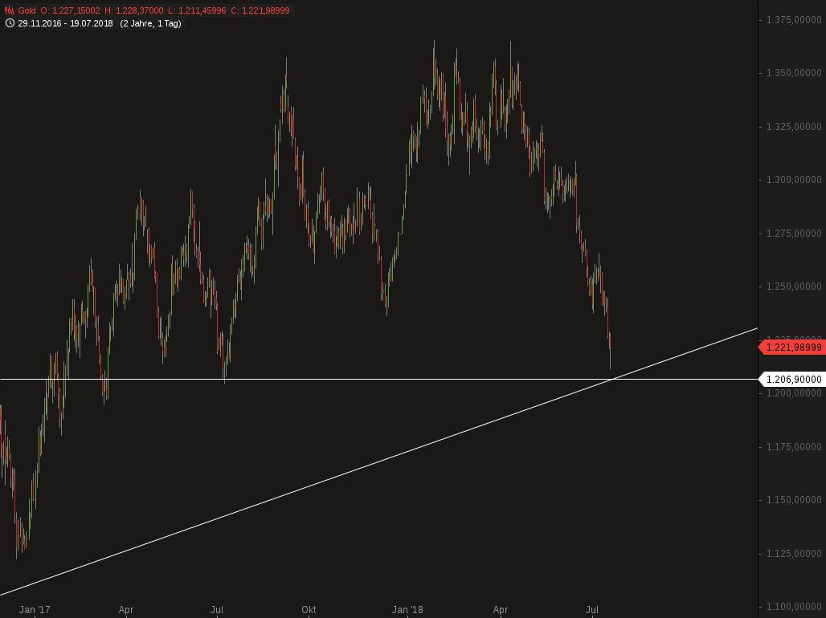Click the 1.100,00000 label on price axis
The height and width of the screenshot is (618, 826).
(x=794, y=607)
